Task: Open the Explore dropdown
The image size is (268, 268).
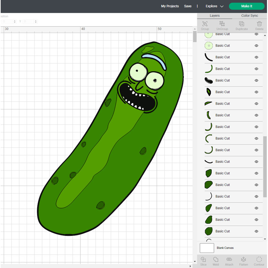Action: pos(214,6)
